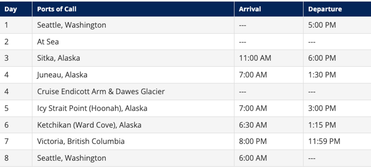Click the Ports of Call column header
The height and width of the screenshot is (167, 371).
click(57, 9)
